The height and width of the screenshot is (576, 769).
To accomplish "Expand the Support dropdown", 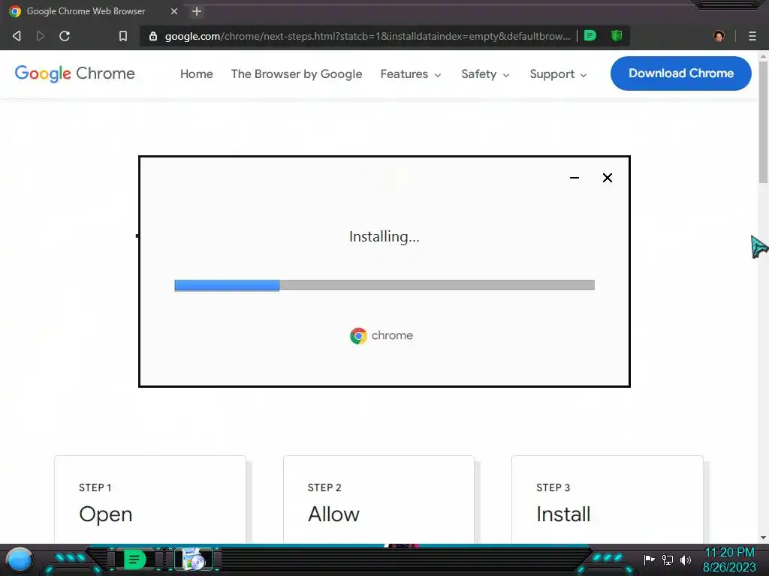I will click(x=558, y=74).
